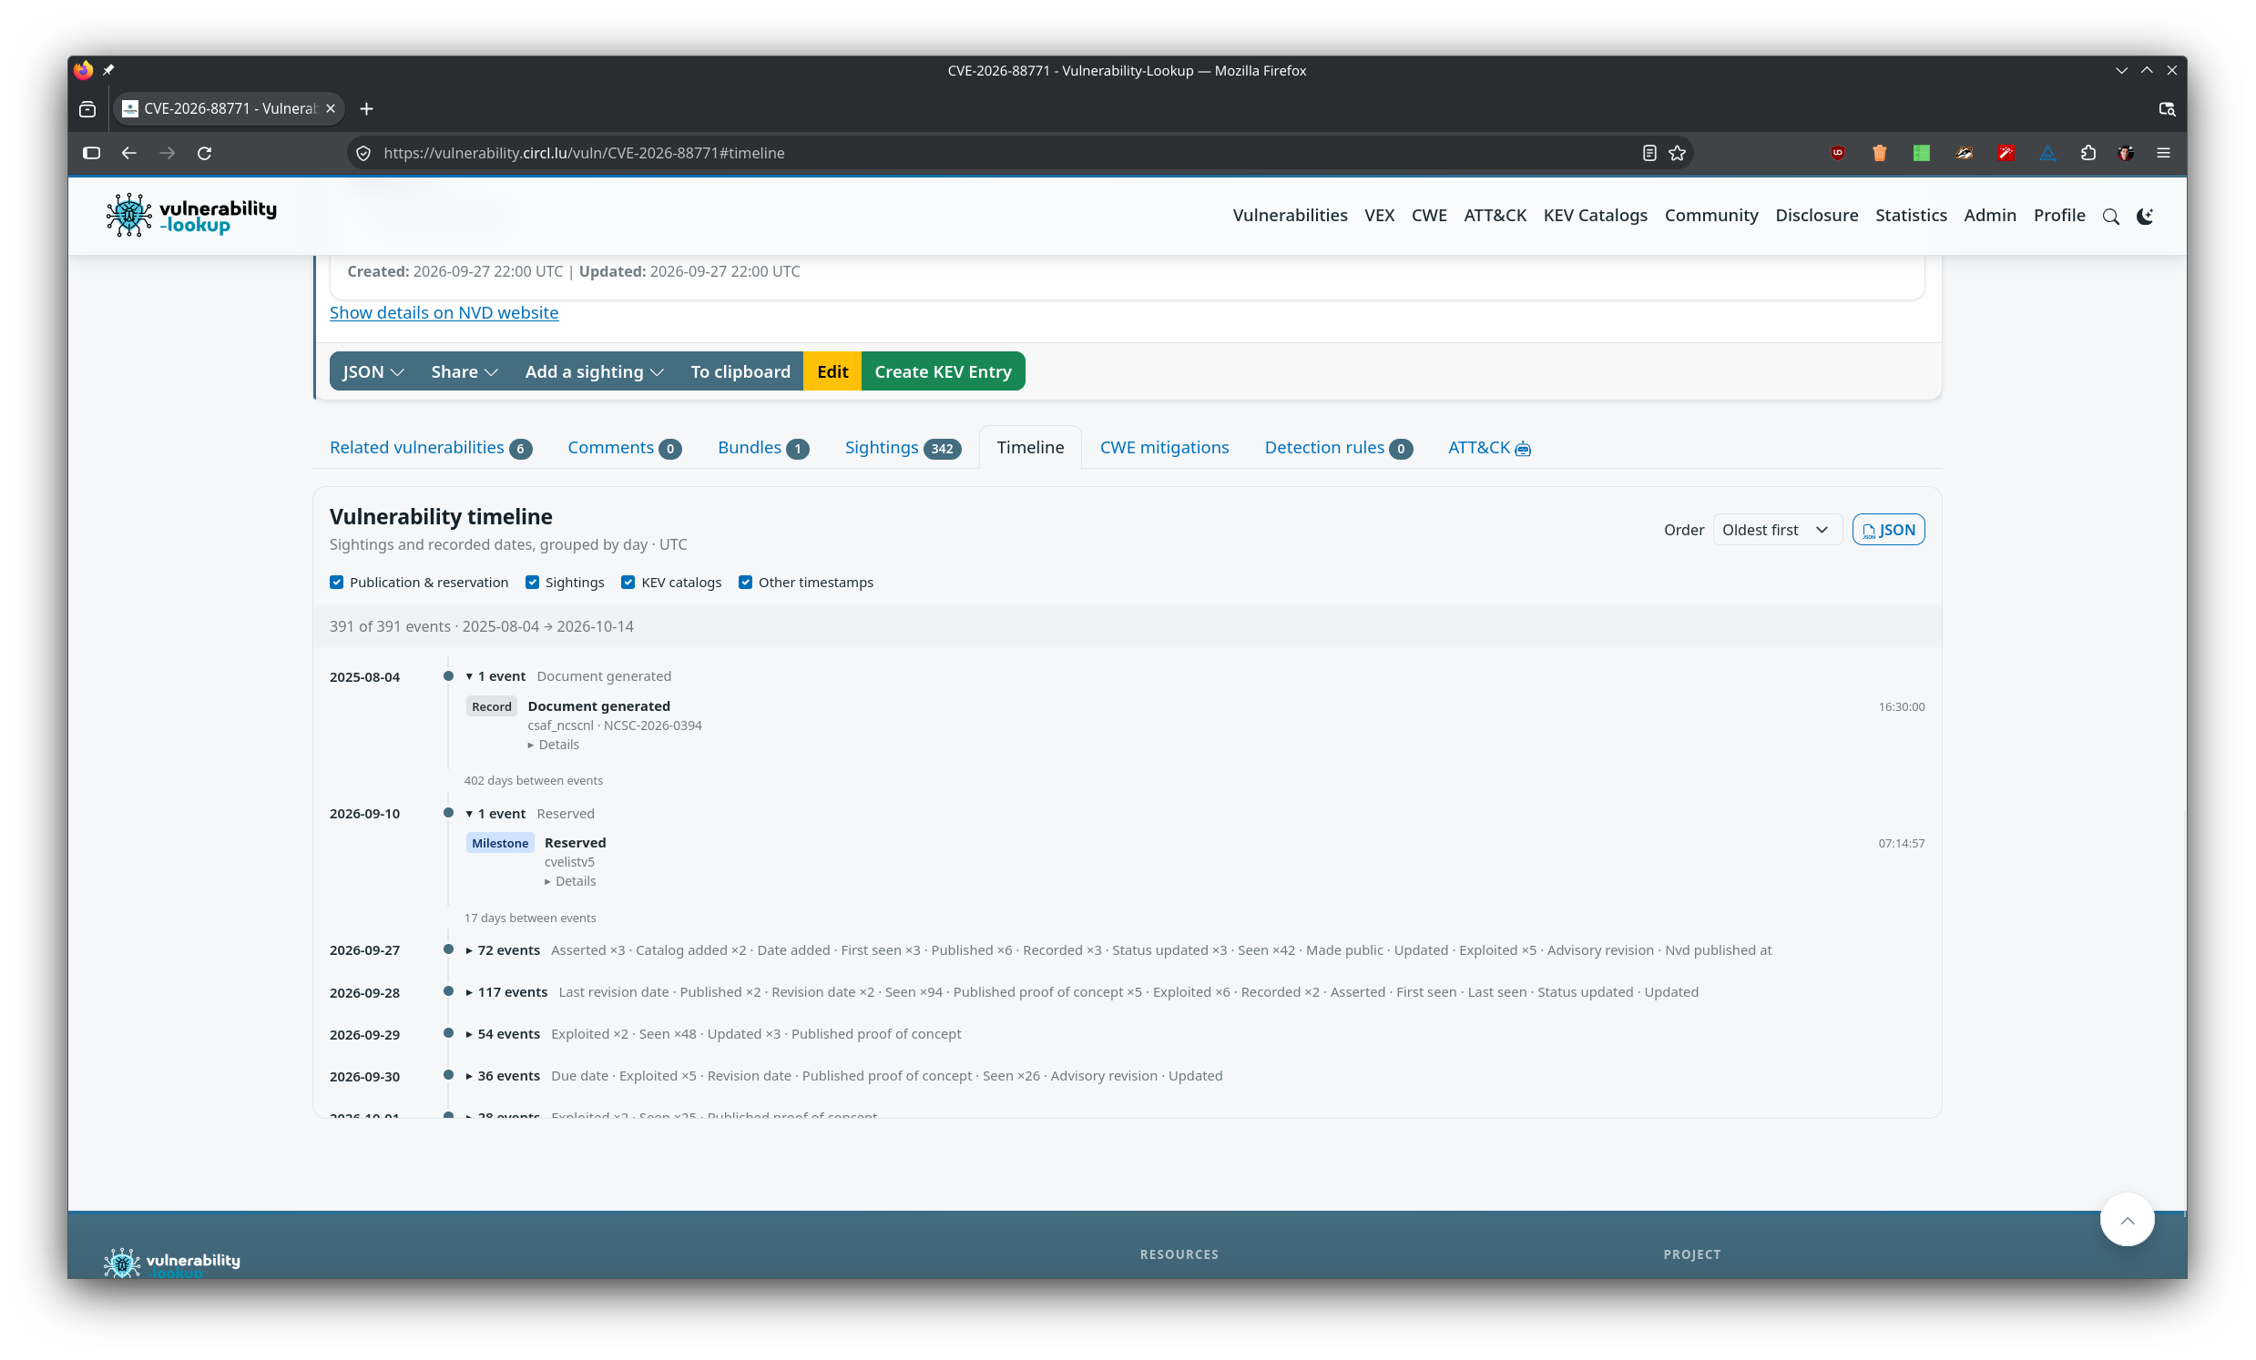
Task: Uncheck the KEV catalogs filter checkbox
Action: coord(628,582)
